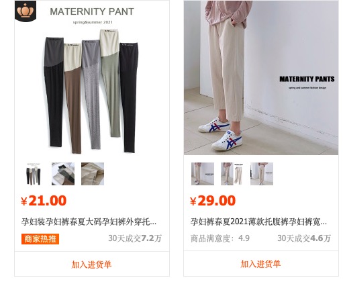Select the first thumbnail showing five leggings
The image size is (343, 282).
coord(34,174)
